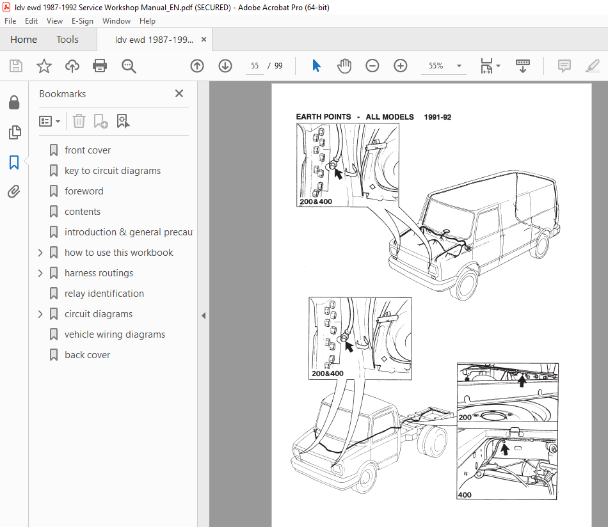Open the bookmark options dropdown

[50, 122]
